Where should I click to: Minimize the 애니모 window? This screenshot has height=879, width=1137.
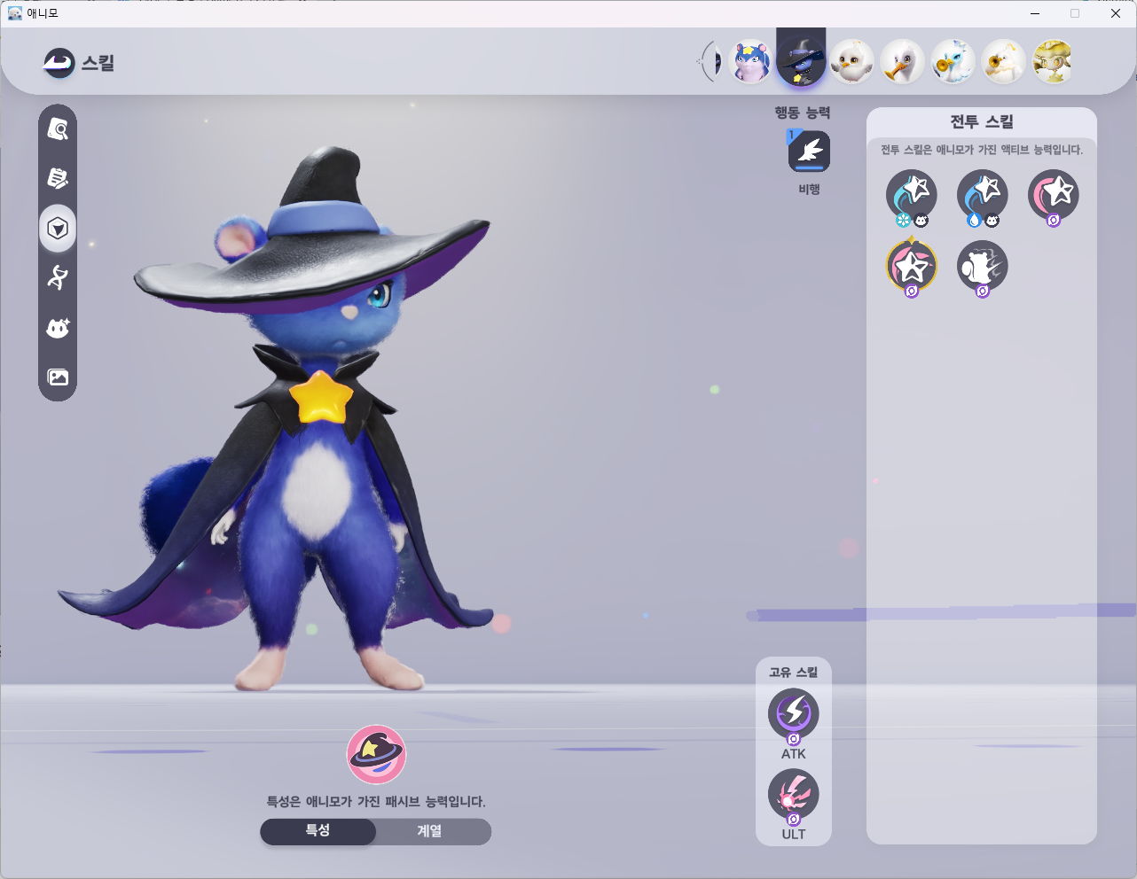[x=1035, y=13]
